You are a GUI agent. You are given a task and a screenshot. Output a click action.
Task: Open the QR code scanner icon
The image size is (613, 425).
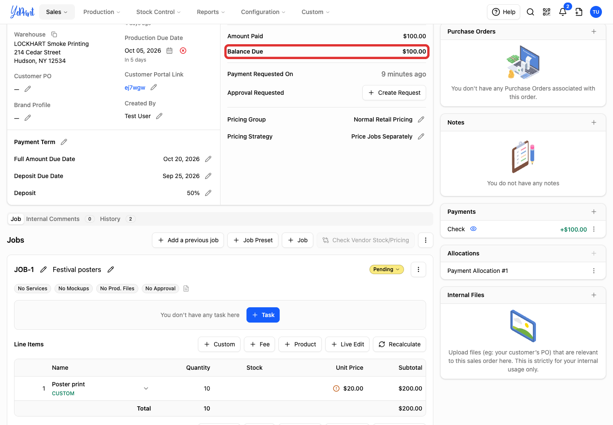click(x=547, y=12)
